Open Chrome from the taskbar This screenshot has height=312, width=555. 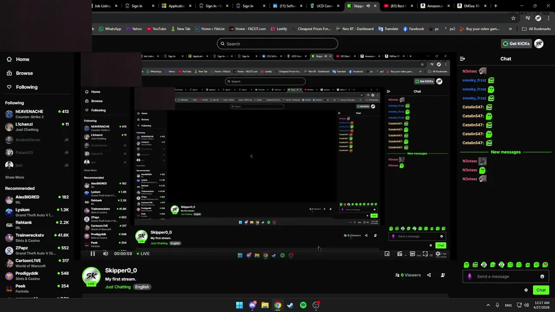pos(277,305)
